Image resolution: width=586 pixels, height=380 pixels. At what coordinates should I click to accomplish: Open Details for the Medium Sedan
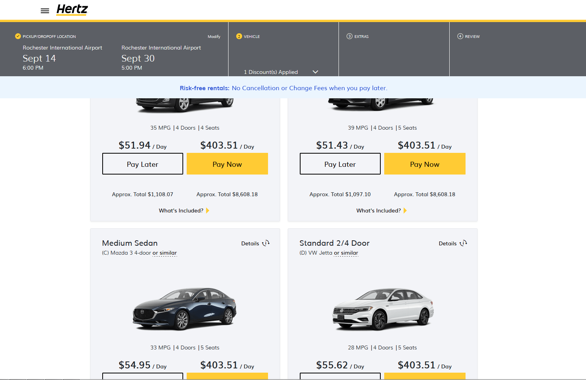[x=250, y=243]
